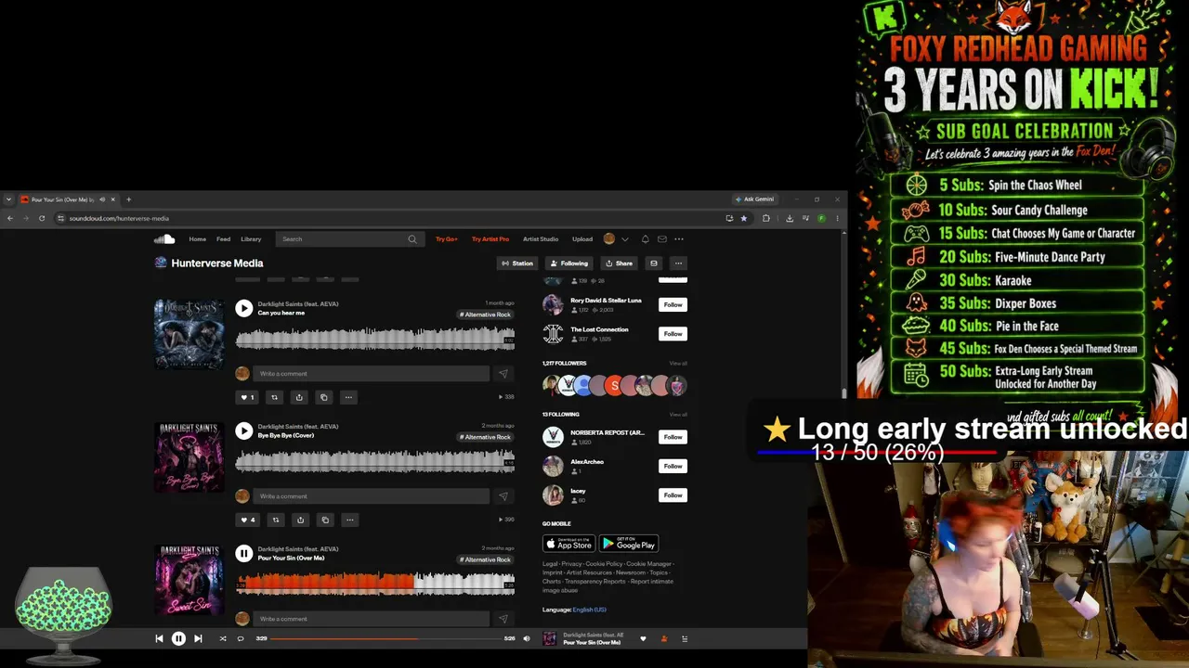Seek within Can you hear me waveform
The height and width of the screenshot is (668, 1189).
[x=375, y=338]
